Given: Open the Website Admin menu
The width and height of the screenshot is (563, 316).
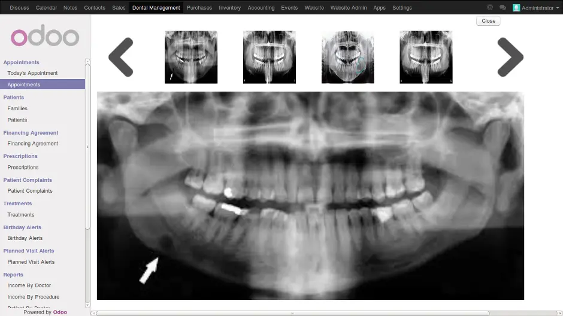Looking at the screenshot, I should click(349, 8).
